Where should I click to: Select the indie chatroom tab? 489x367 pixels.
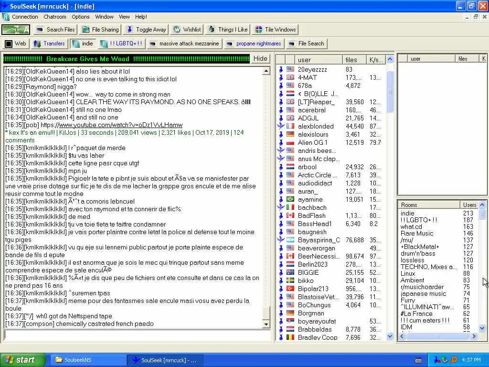pos(83,43)
